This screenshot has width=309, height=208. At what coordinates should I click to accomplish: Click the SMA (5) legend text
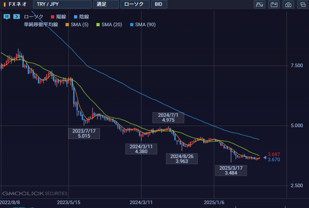coord(80,25)
